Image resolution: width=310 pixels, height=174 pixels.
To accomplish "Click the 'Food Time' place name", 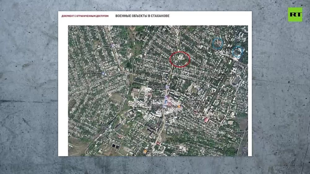I will 171,107.
